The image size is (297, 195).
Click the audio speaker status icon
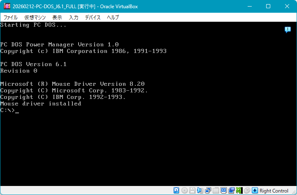pos(200,190)
